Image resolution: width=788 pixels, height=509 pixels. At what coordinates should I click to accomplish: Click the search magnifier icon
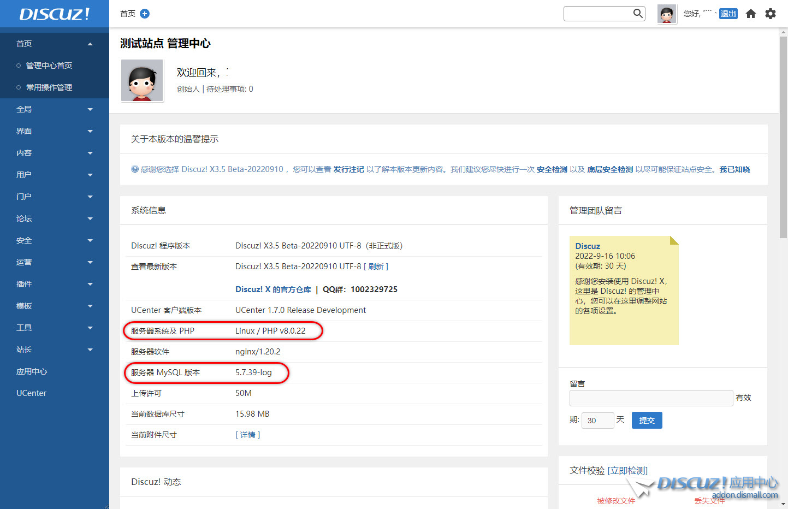pyautogui.click(x=638, y=14)
